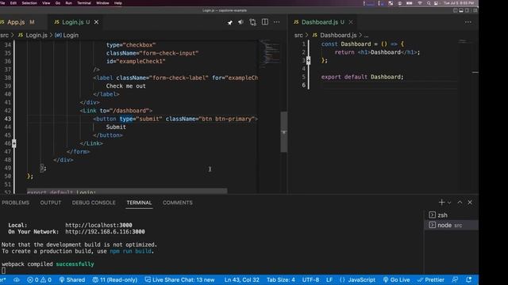Open changes compare icon in editor toolbar

coord(252,22)
